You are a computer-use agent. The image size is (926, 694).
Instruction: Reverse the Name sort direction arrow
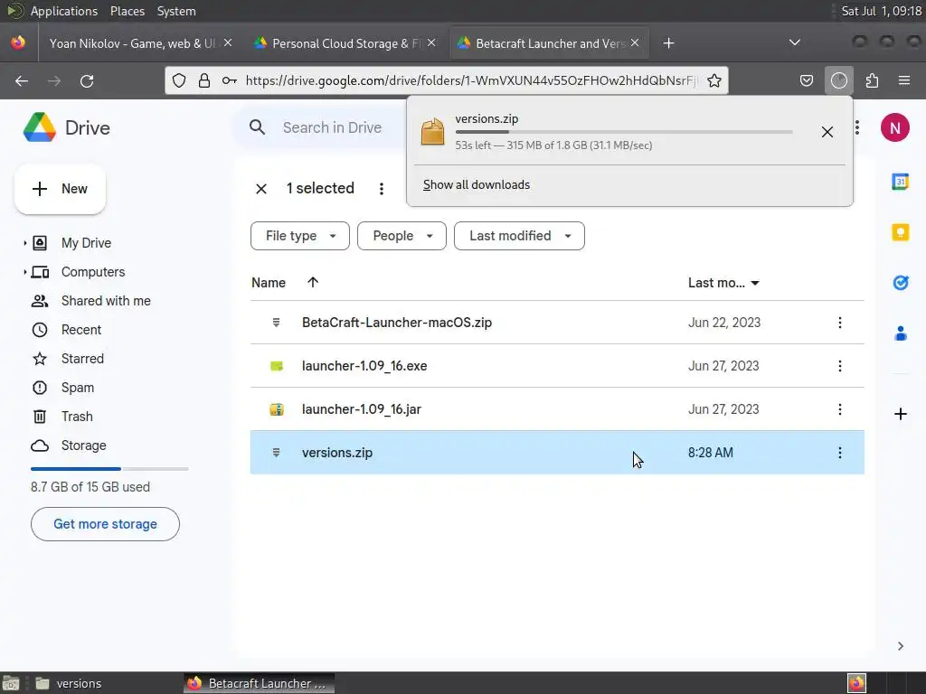click(313, 283)
